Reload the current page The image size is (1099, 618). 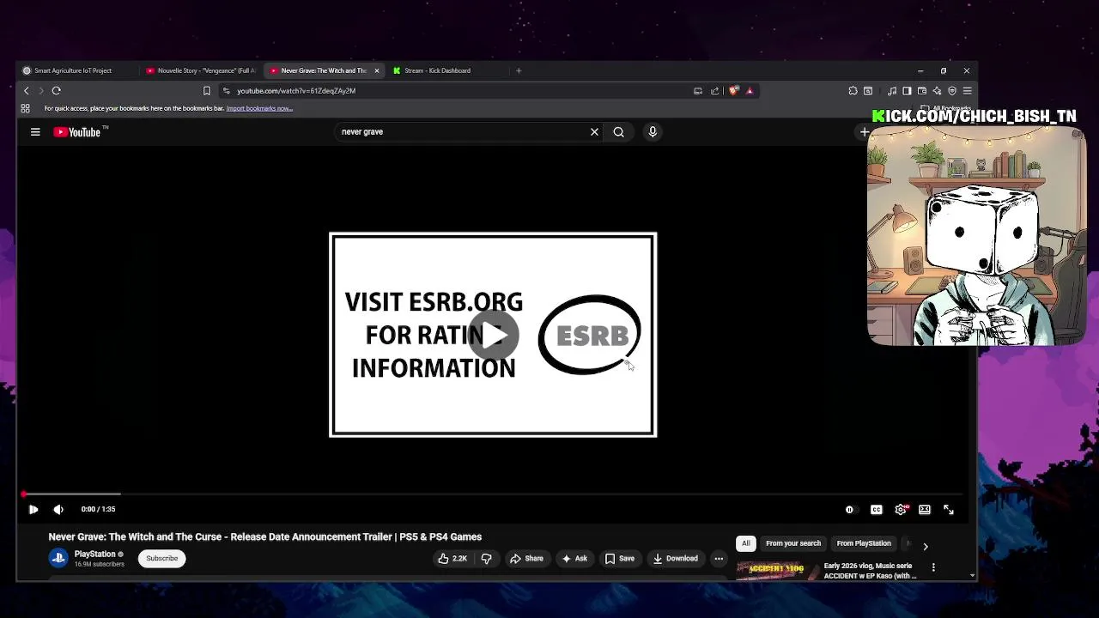(x=57, y=91)
